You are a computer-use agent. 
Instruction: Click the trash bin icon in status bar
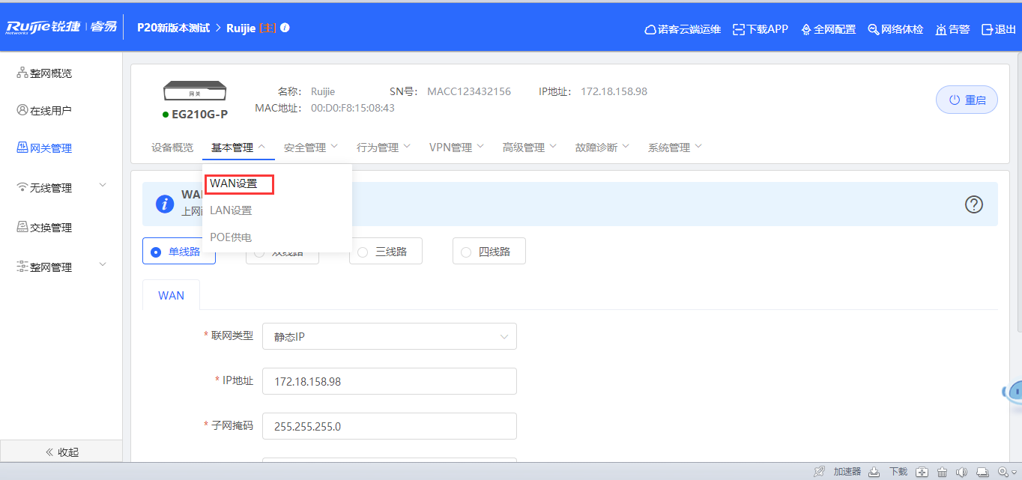pyautogui.click(x=943, y=472)
